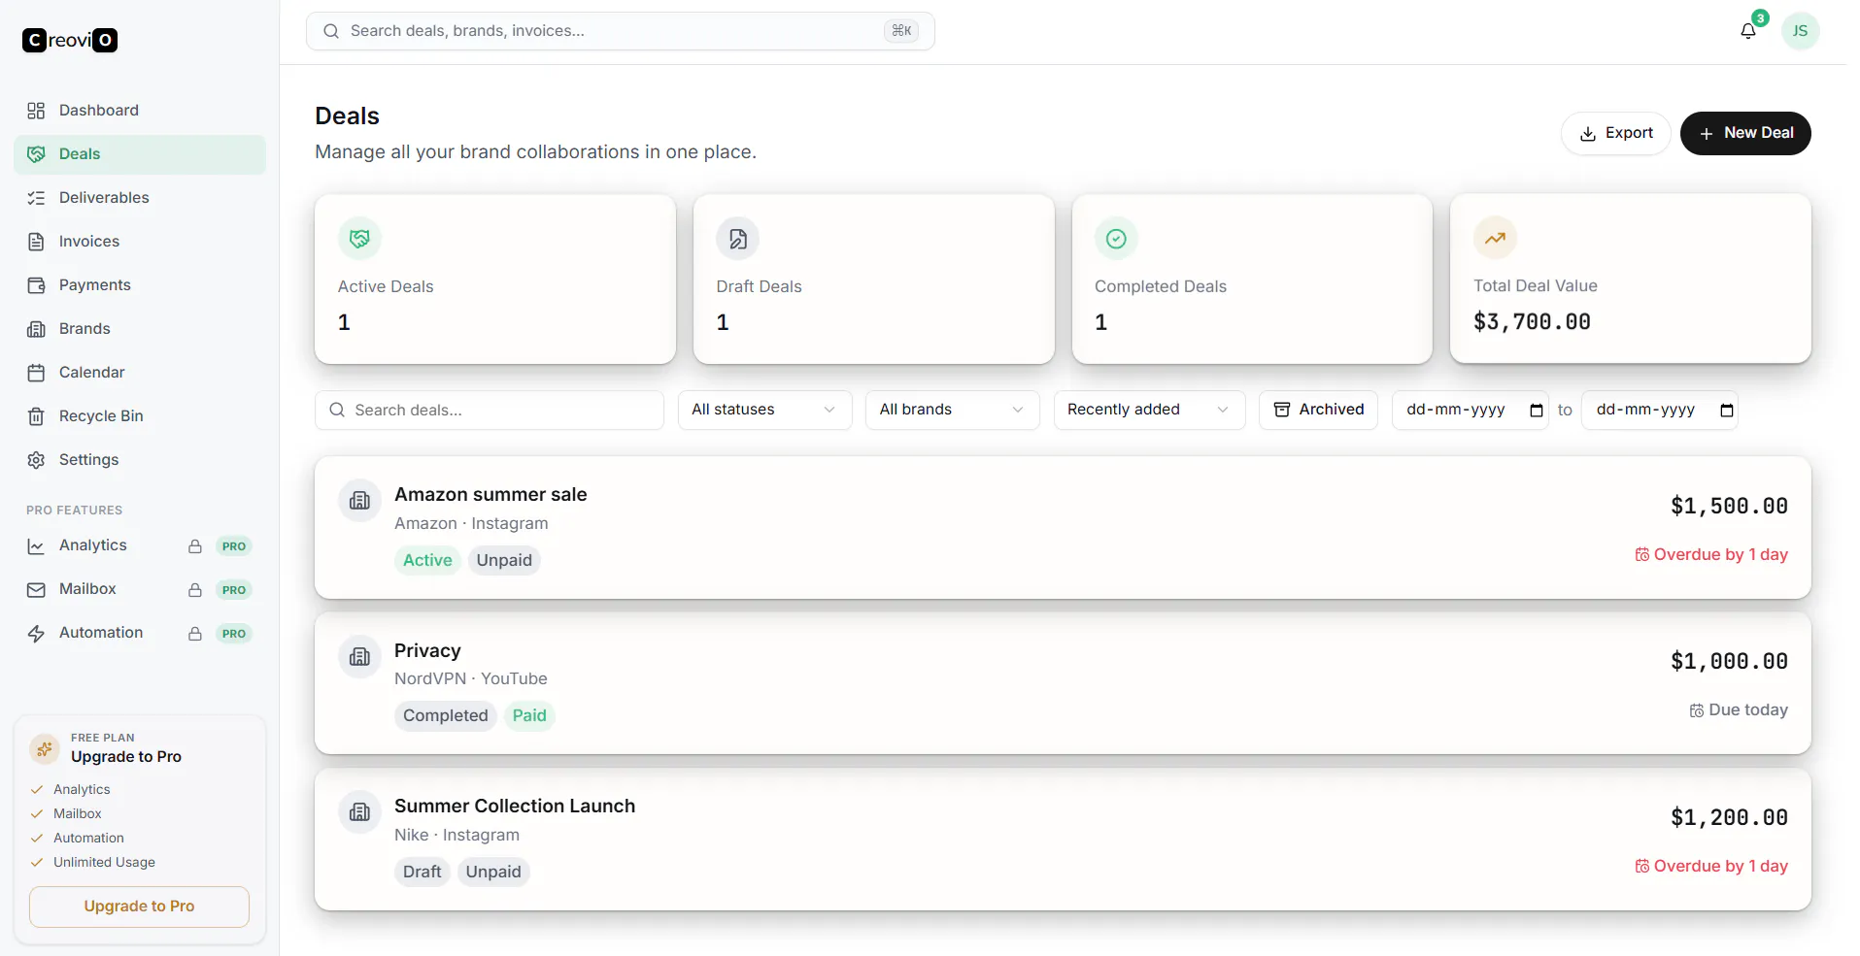Click the $1,200.00 deal amount

click(x=1729, y=817)
